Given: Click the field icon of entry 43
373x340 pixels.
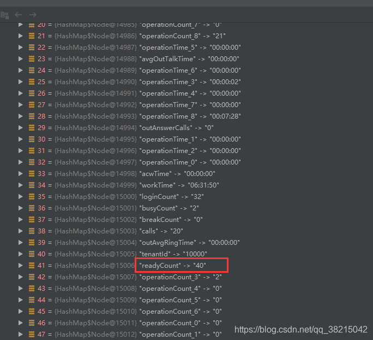Looking at the screenshot, I should (32, 288).
